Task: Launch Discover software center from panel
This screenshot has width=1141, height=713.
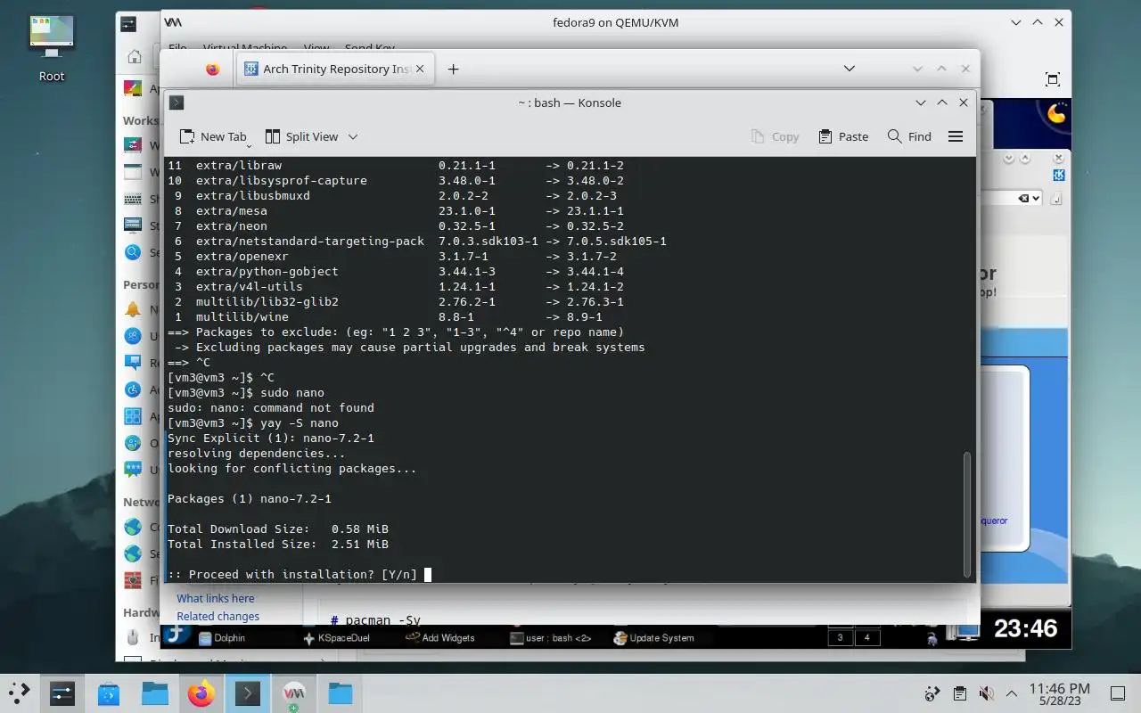Action: [x=109, y=693]
